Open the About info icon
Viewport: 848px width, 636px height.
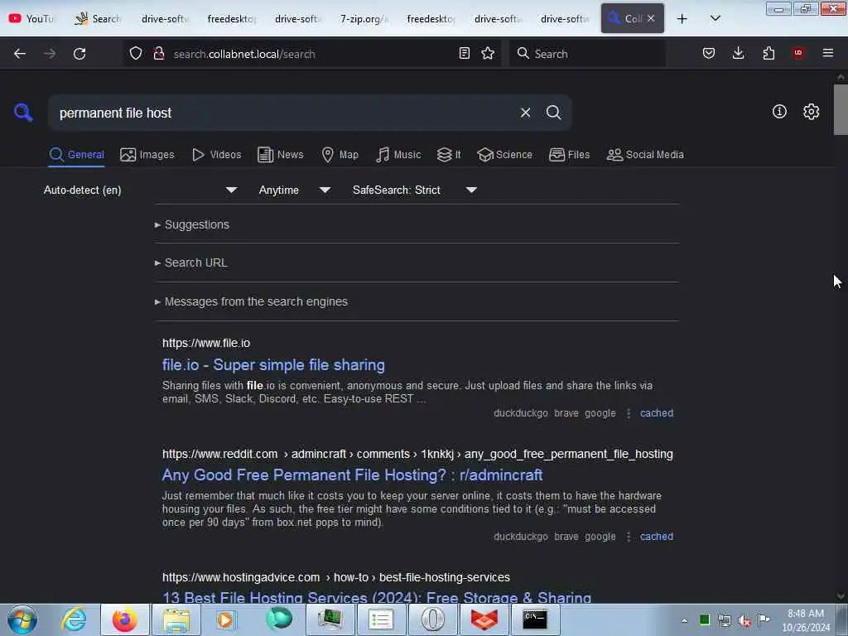click(x=779, y=112)
